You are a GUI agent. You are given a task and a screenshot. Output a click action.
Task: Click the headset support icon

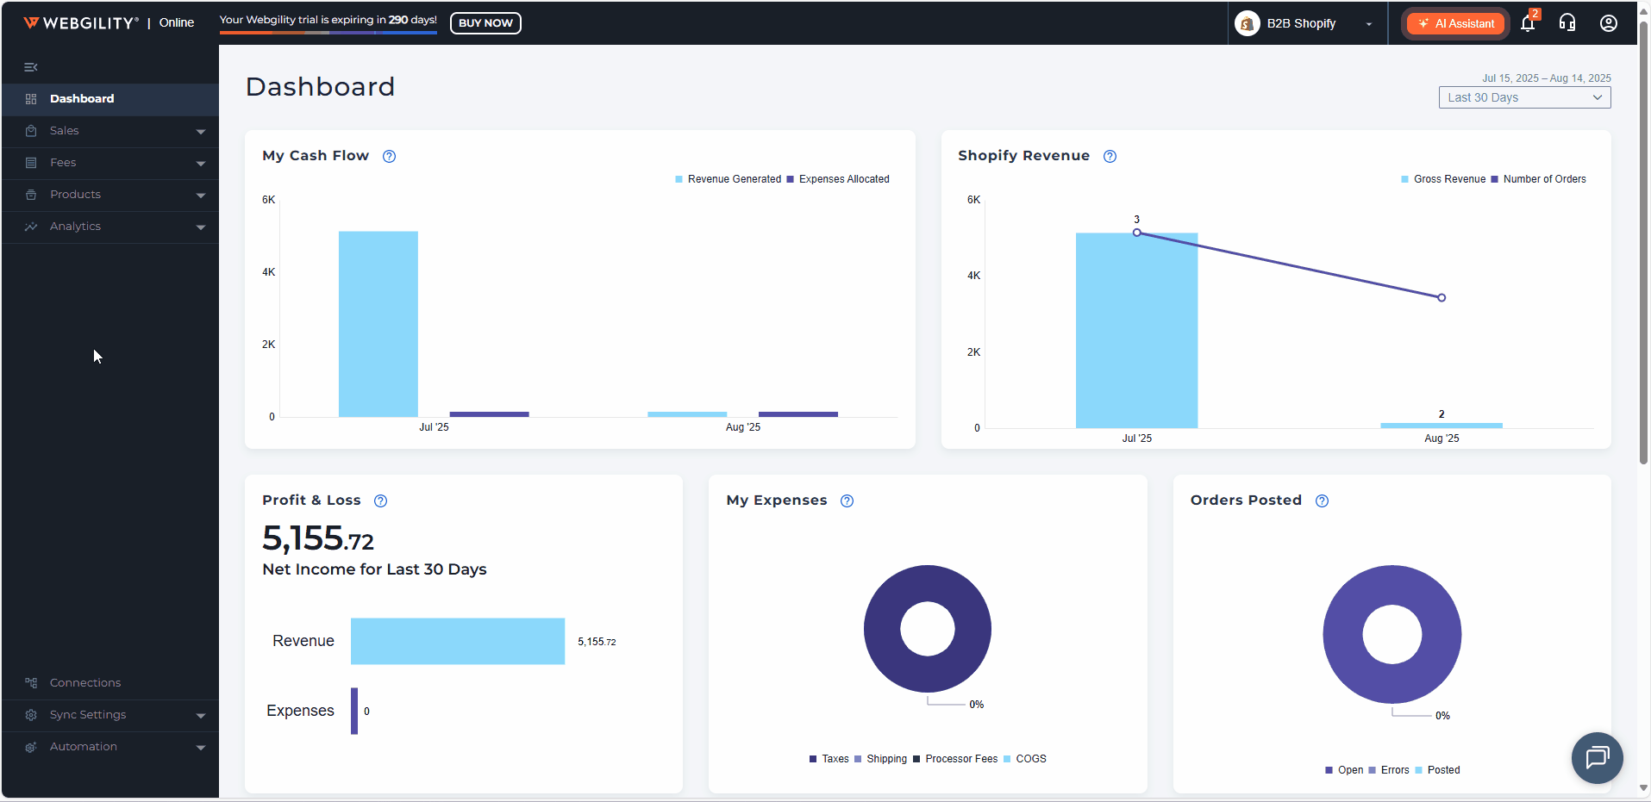1567,23
